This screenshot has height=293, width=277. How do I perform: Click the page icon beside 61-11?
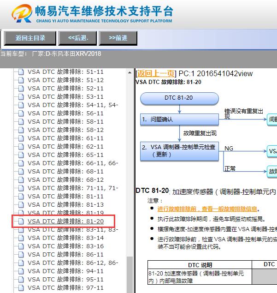pos(21,138)
